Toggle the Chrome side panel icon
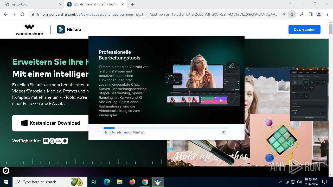The width and height of the screenshot is (333, 187). [310, 15]
